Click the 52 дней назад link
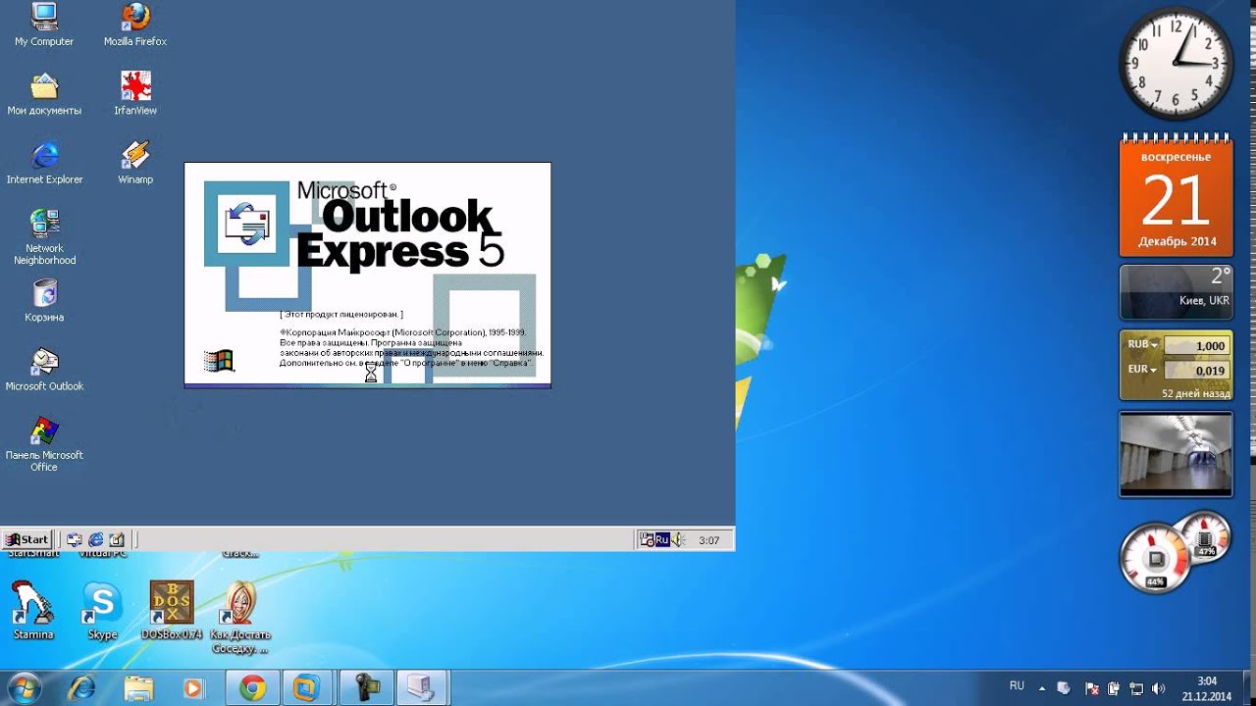 tap(1195, 393)
